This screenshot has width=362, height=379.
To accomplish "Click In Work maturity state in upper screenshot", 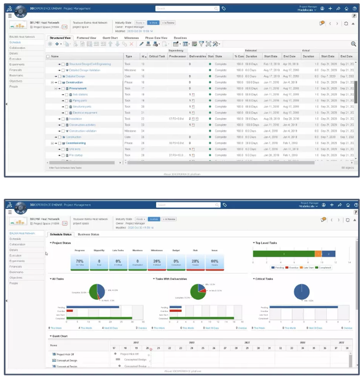I will pyautogui.click(x=153, y=23).
